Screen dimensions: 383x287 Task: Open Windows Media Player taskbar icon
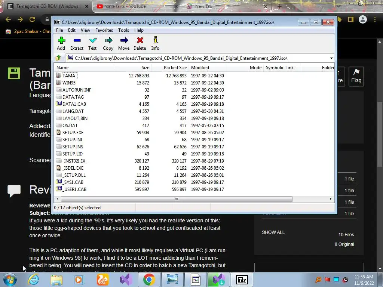pos(79,280)
